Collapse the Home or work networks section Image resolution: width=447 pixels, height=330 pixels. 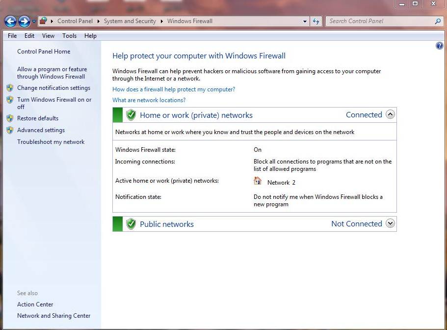point(390,114)
